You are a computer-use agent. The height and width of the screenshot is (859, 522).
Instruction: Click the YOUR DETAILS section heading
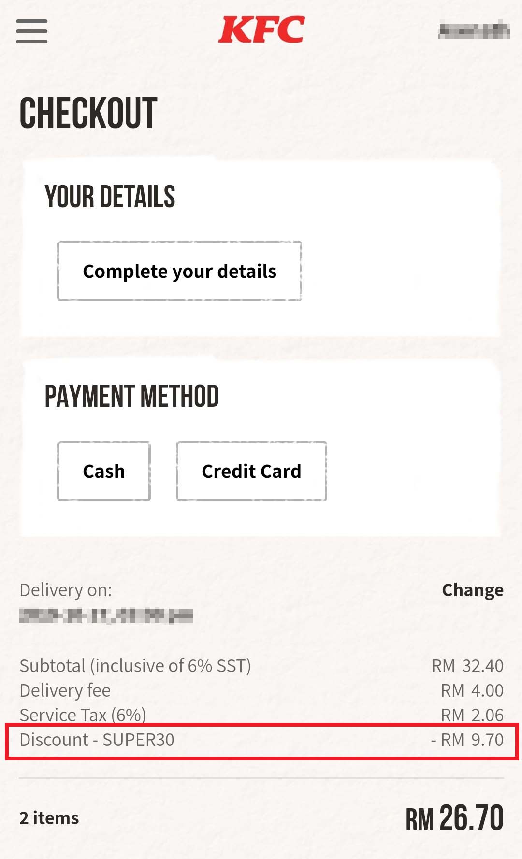pos(110,197)
